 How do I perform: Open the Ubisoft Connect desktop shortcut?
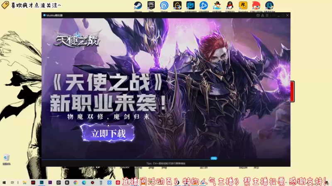point(164,5)
